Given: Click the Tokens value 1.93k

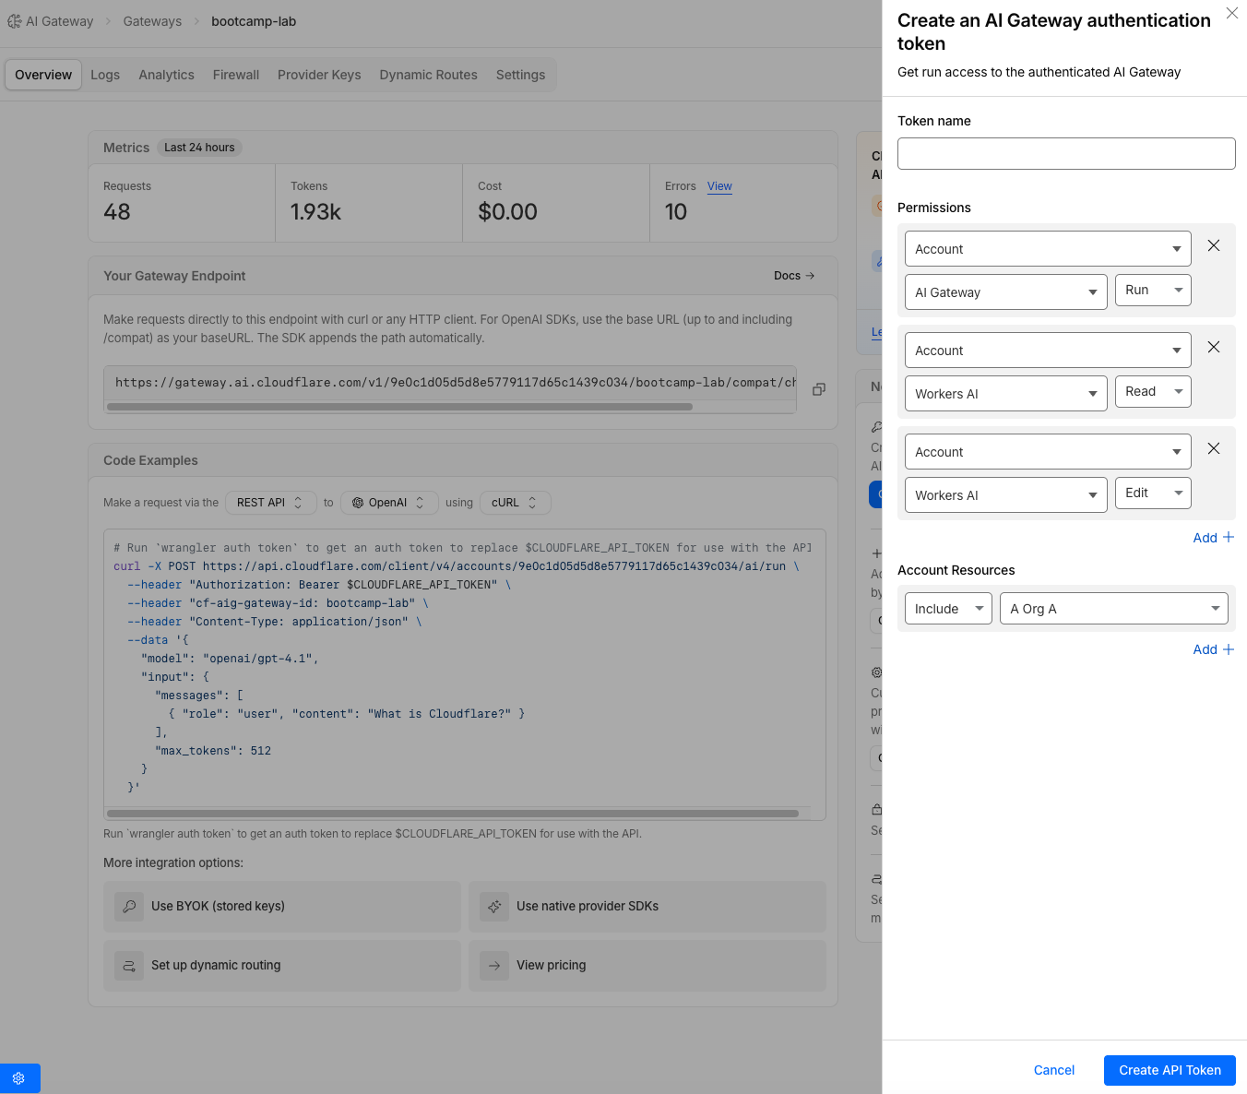Looking at the screenshot, I should click(316, 212).
